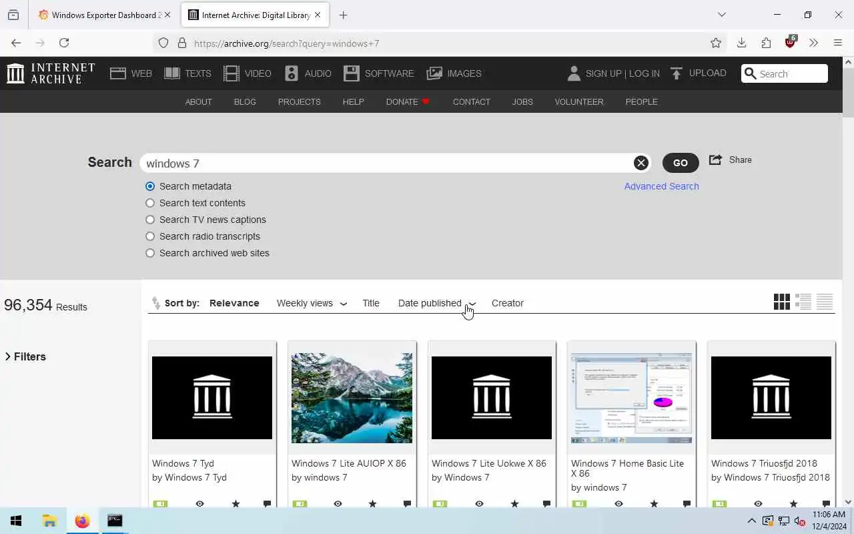Switch to tile grid view
This screenshot has width=854, height=534.
(x=782, y=302)
